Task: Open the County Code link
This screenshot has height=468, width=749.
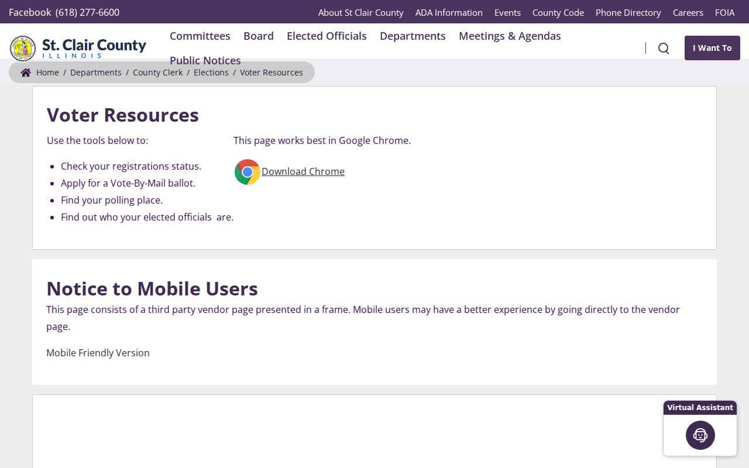Action: pos(558,12)
